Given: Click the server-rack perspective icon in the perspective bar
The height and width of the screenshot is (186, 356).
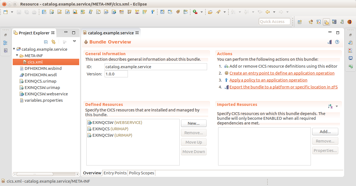Looking at the screenshot, I should pyautogui.click(x=334, y=22).
